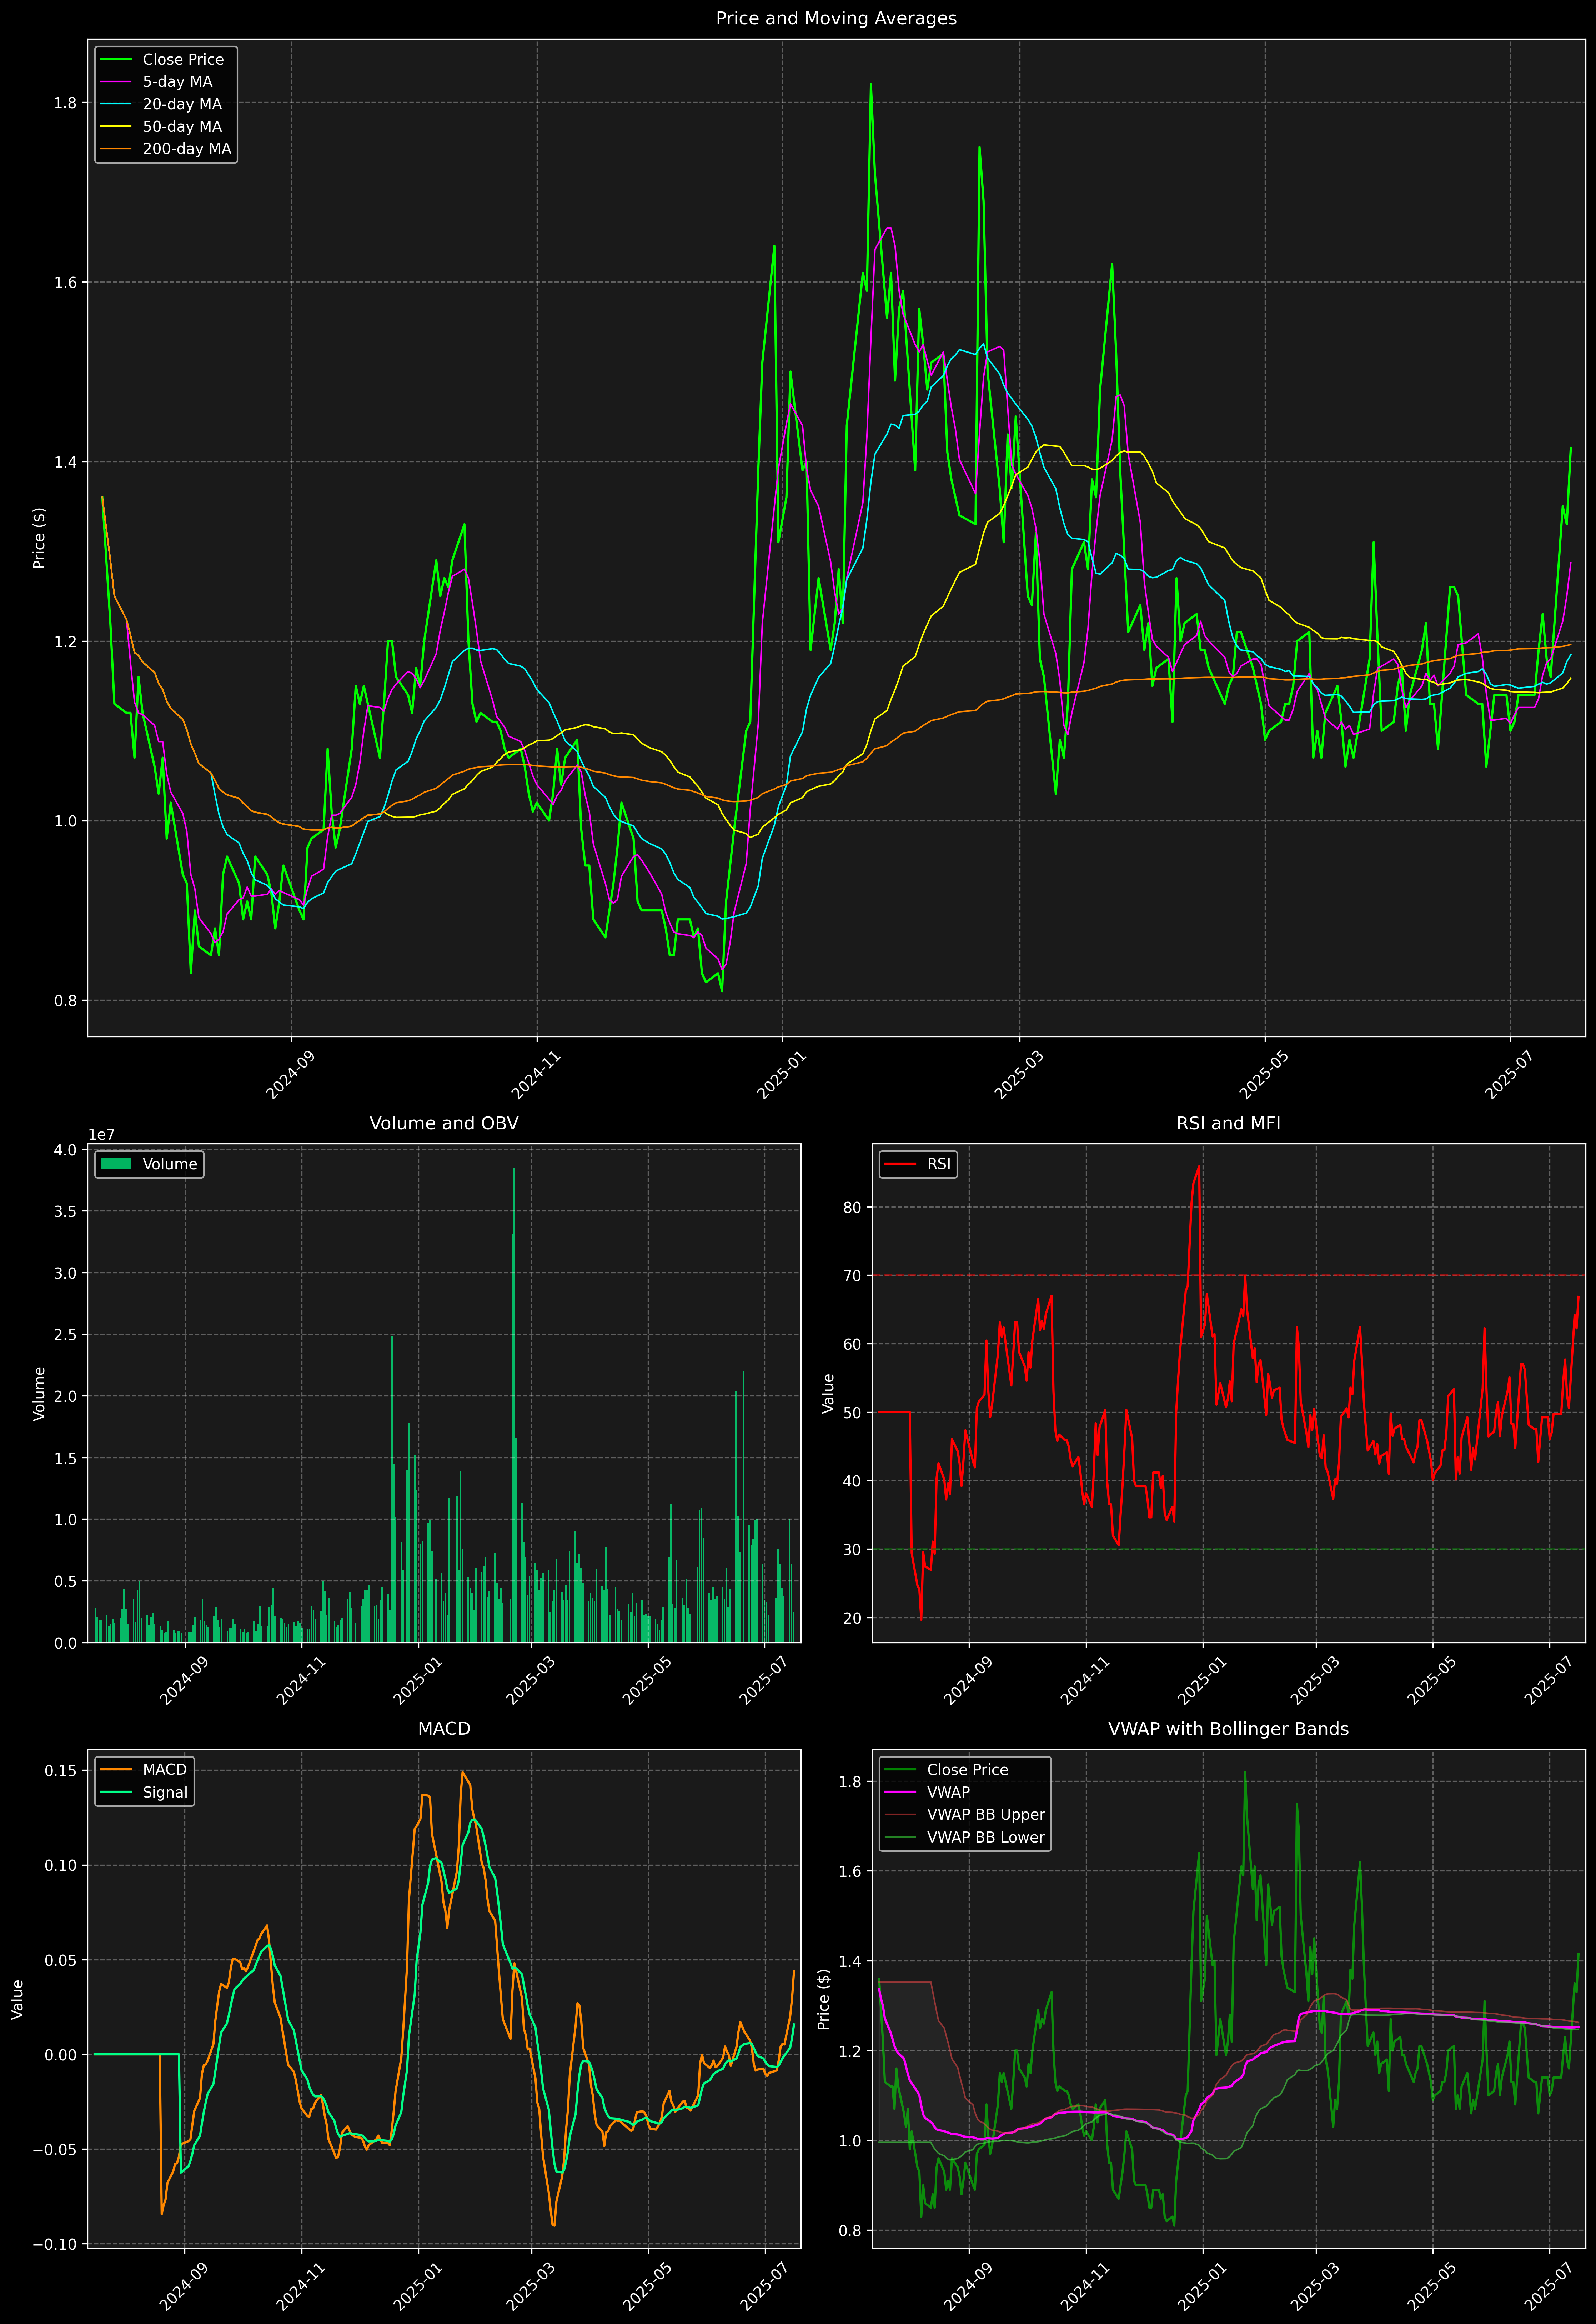Click the "Price and Moving Averages" chart title

tap(836, 18)
